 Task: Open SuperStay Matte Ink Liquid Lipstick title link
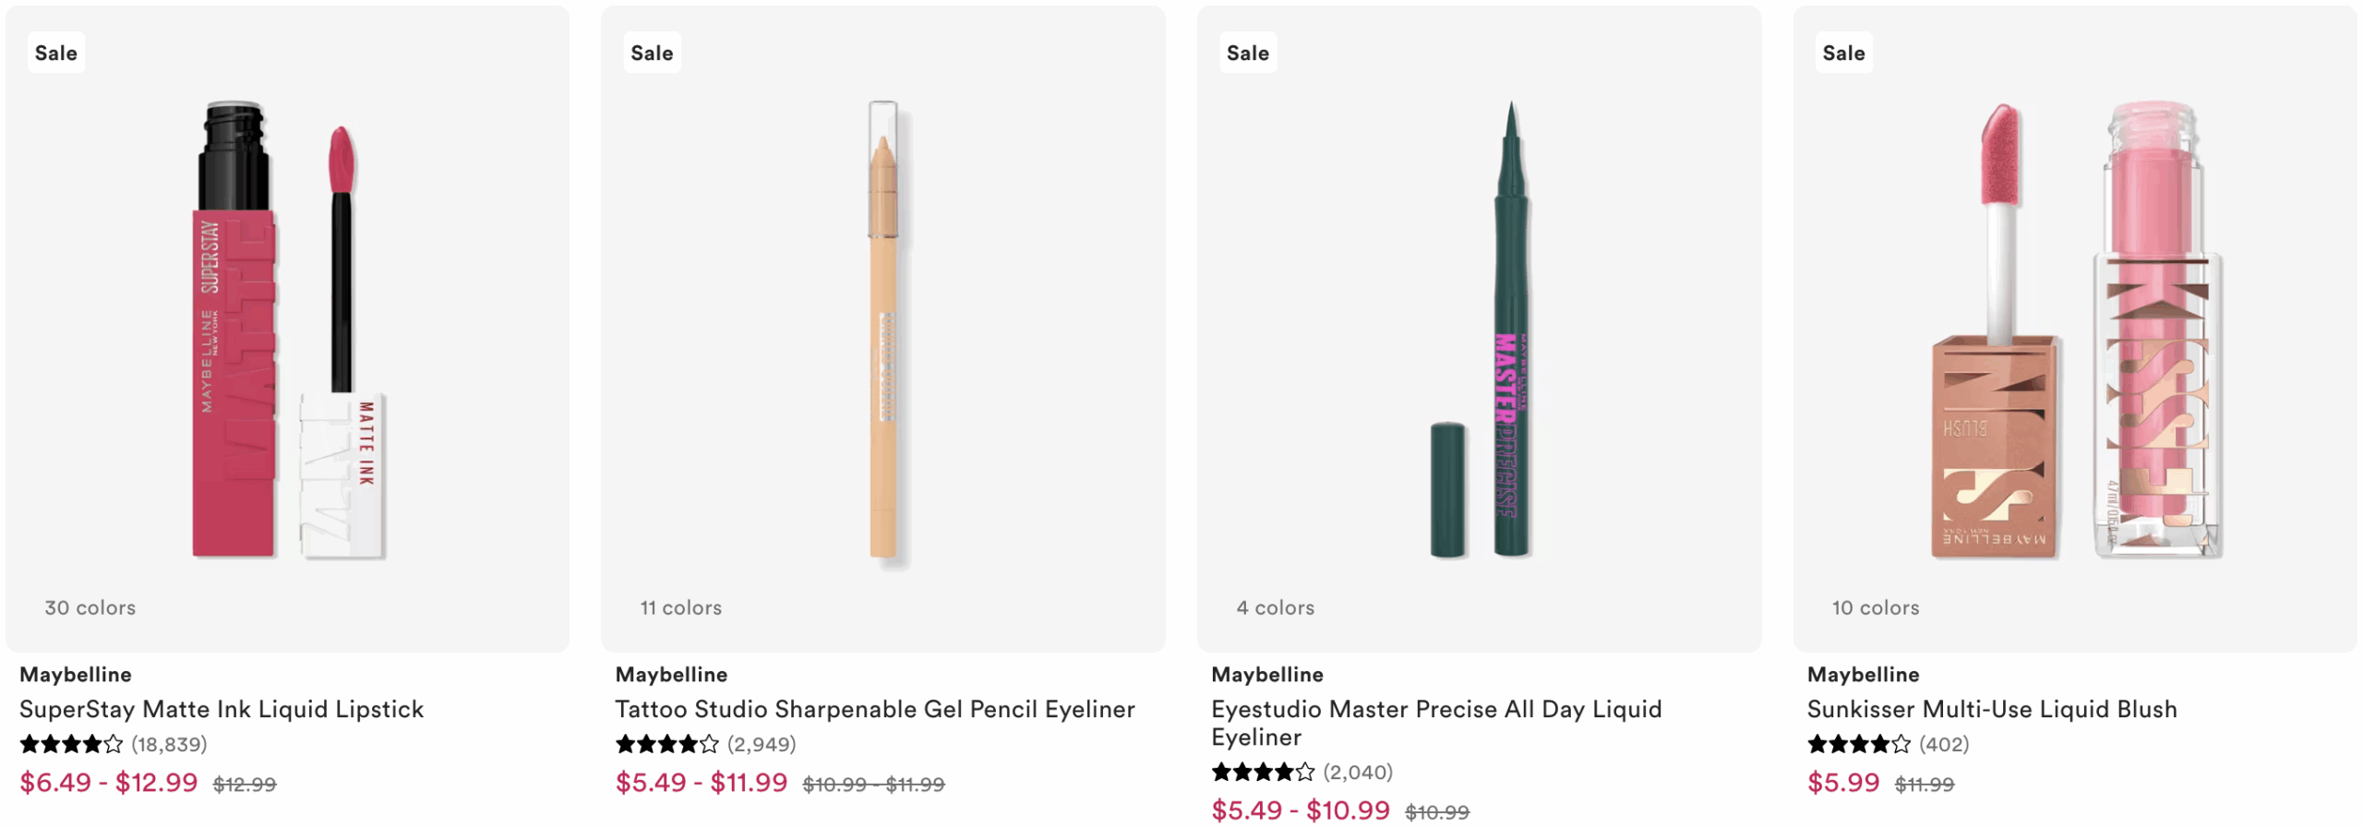(x=222, y=709)
